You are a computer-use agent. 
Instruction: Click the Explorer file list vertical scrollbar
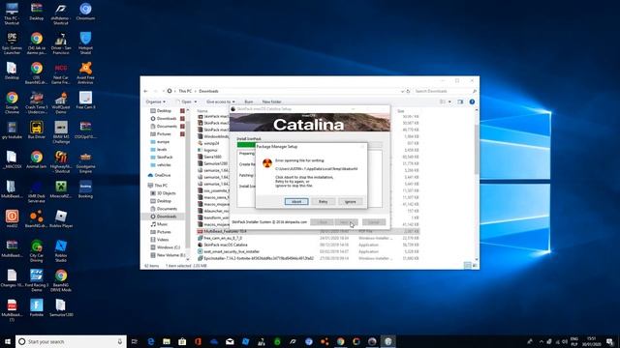tap(477, 150)
